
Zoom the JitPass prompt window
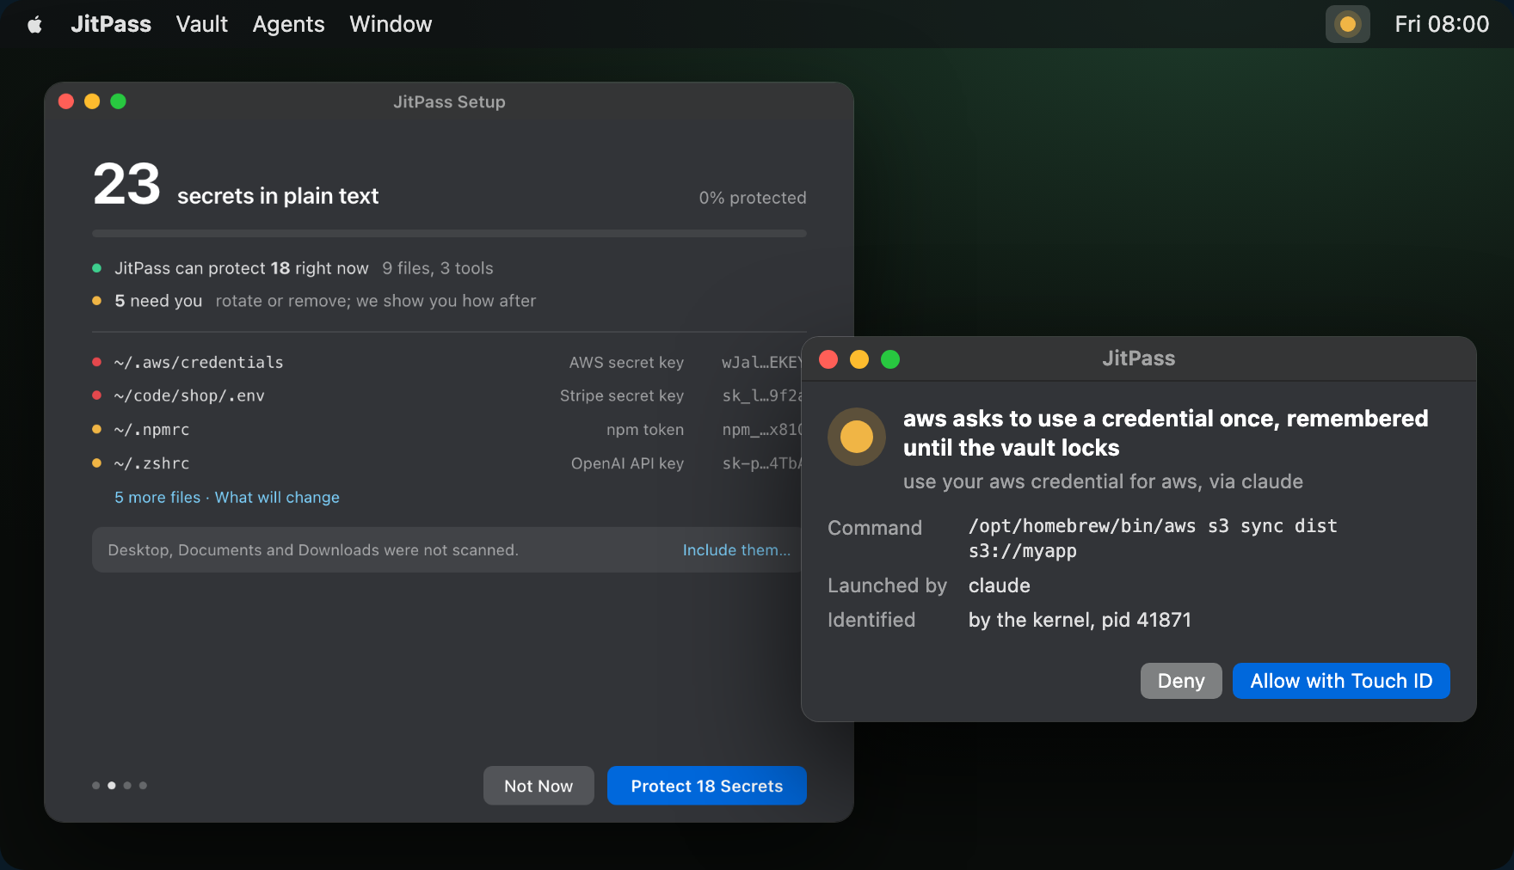890,359
